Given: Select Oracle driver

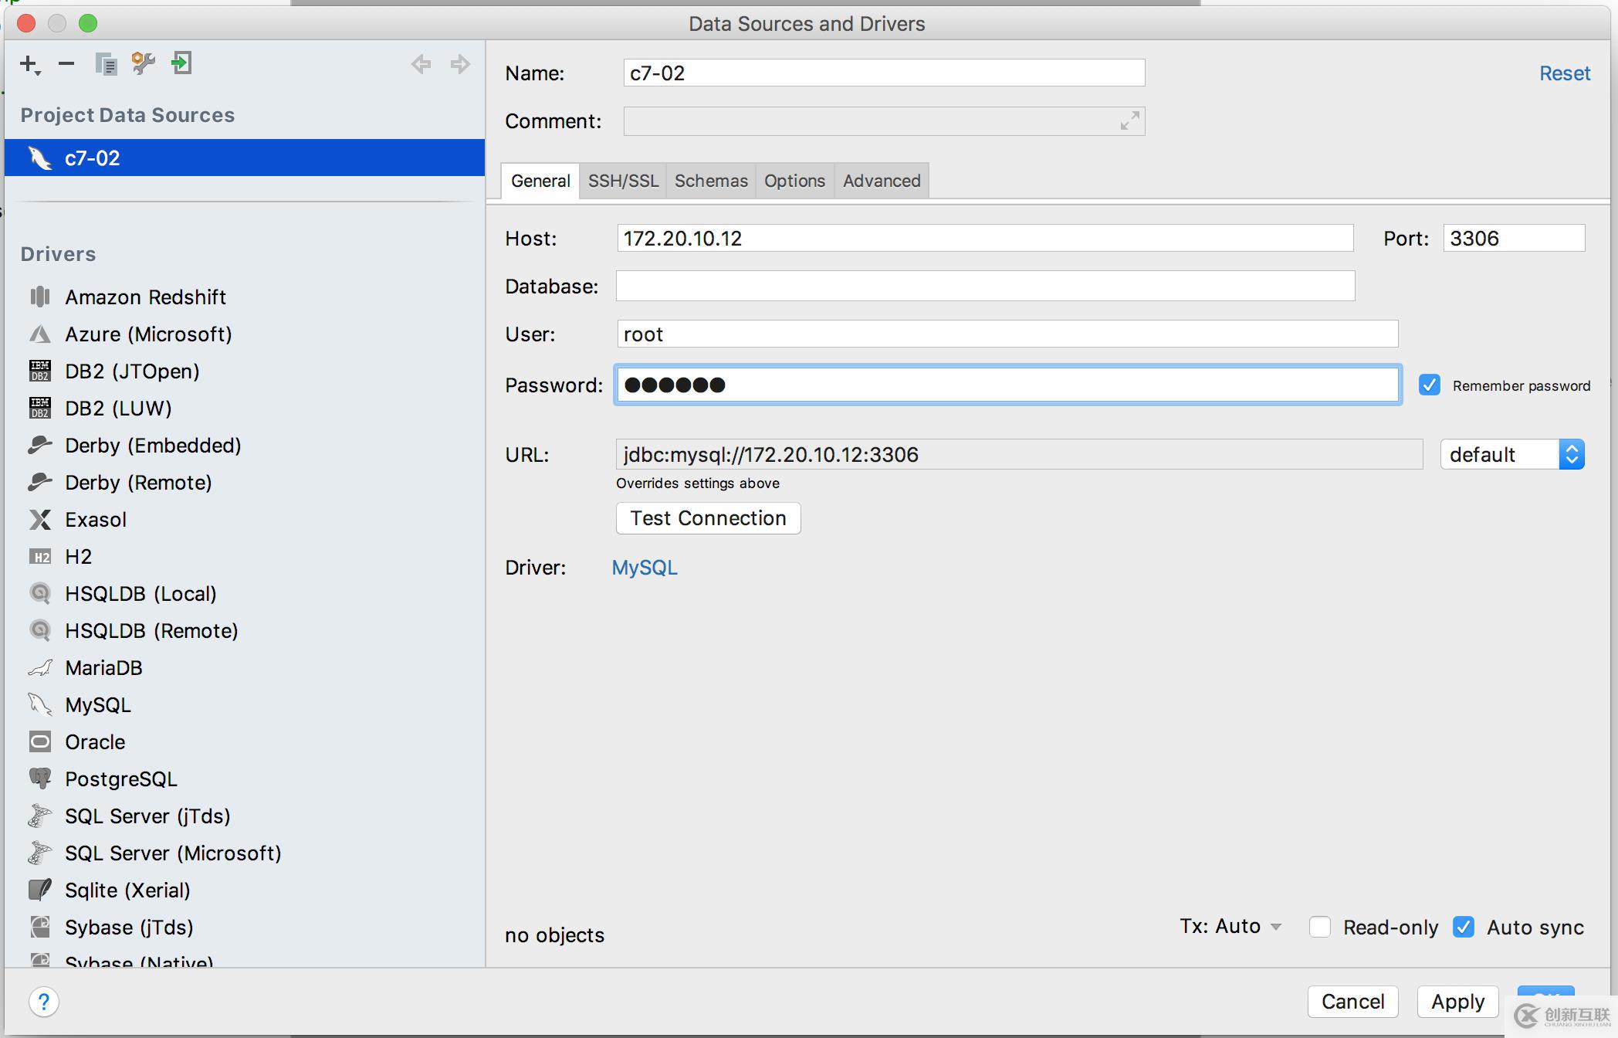Looking at the screenshot, I should 245,742.
